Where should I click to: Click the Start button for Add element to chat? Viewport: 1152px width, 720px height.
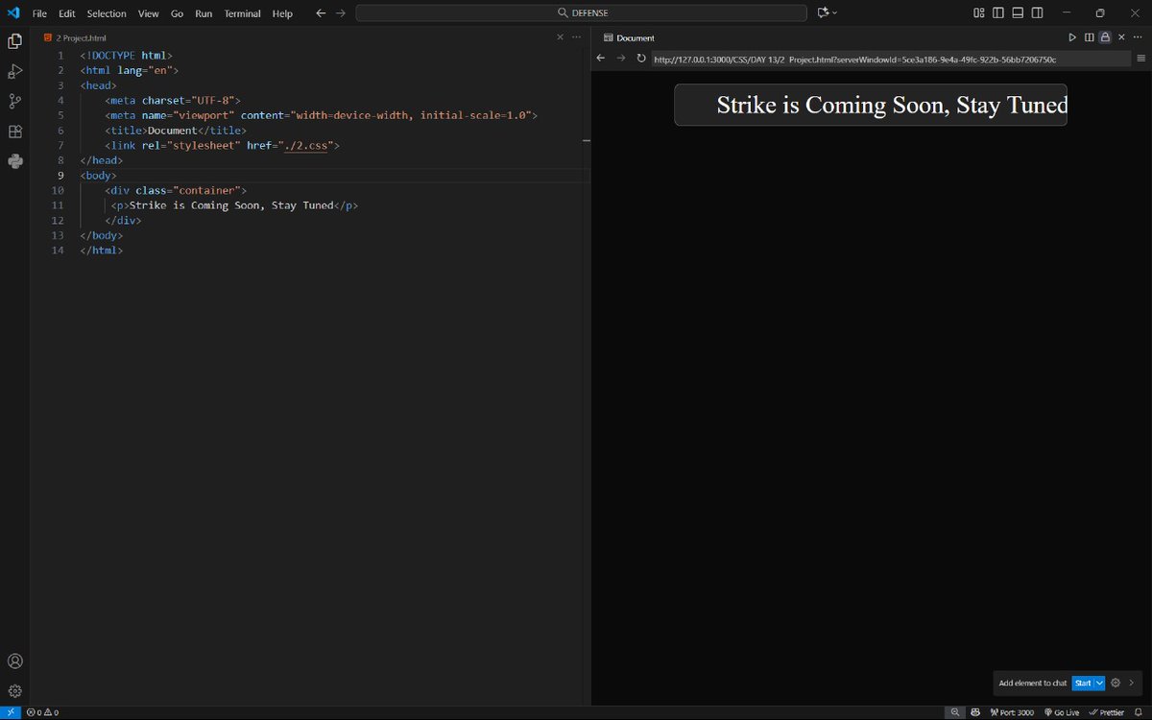(x=1083, y=683)
